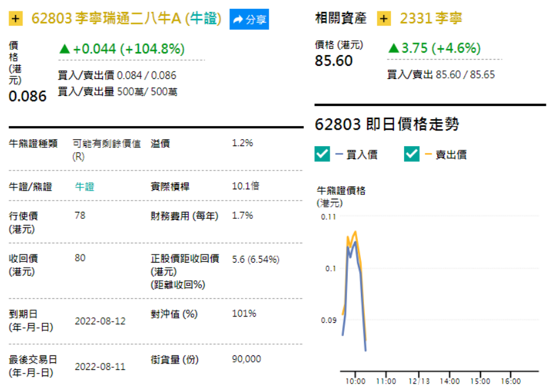This screenshot has height=388, width=552.
Task: Select the underlying price 85.60
Action: click(x=334, y=61)
